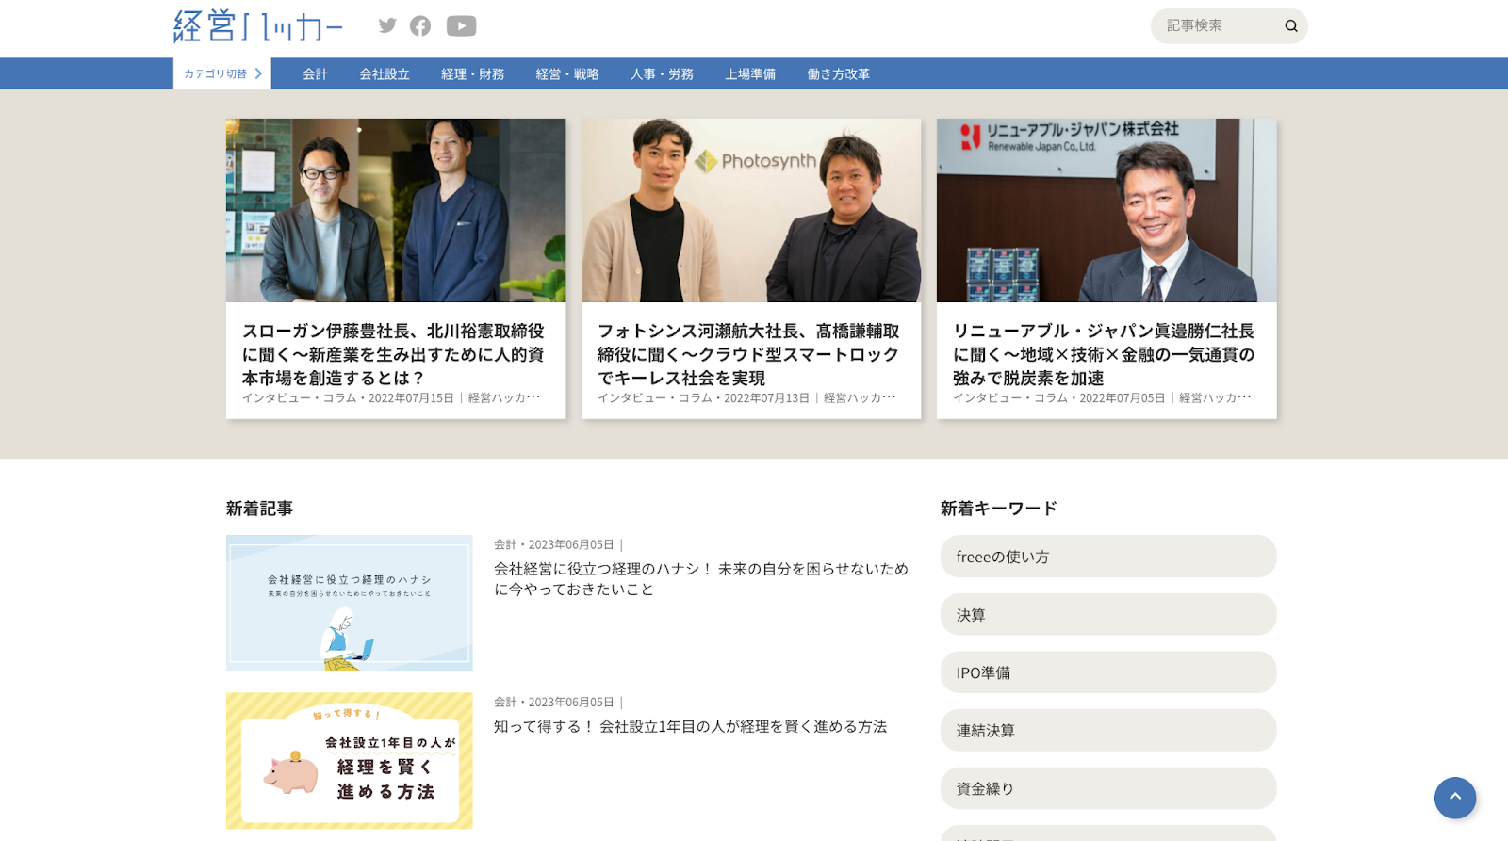Read the スローガン伊藤豊社長 article title
This screenshot has width=1508, height=841.
(x=394, y=354)
